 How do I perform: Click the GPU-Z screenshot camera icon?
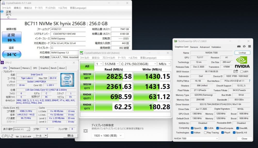point(239,46)
